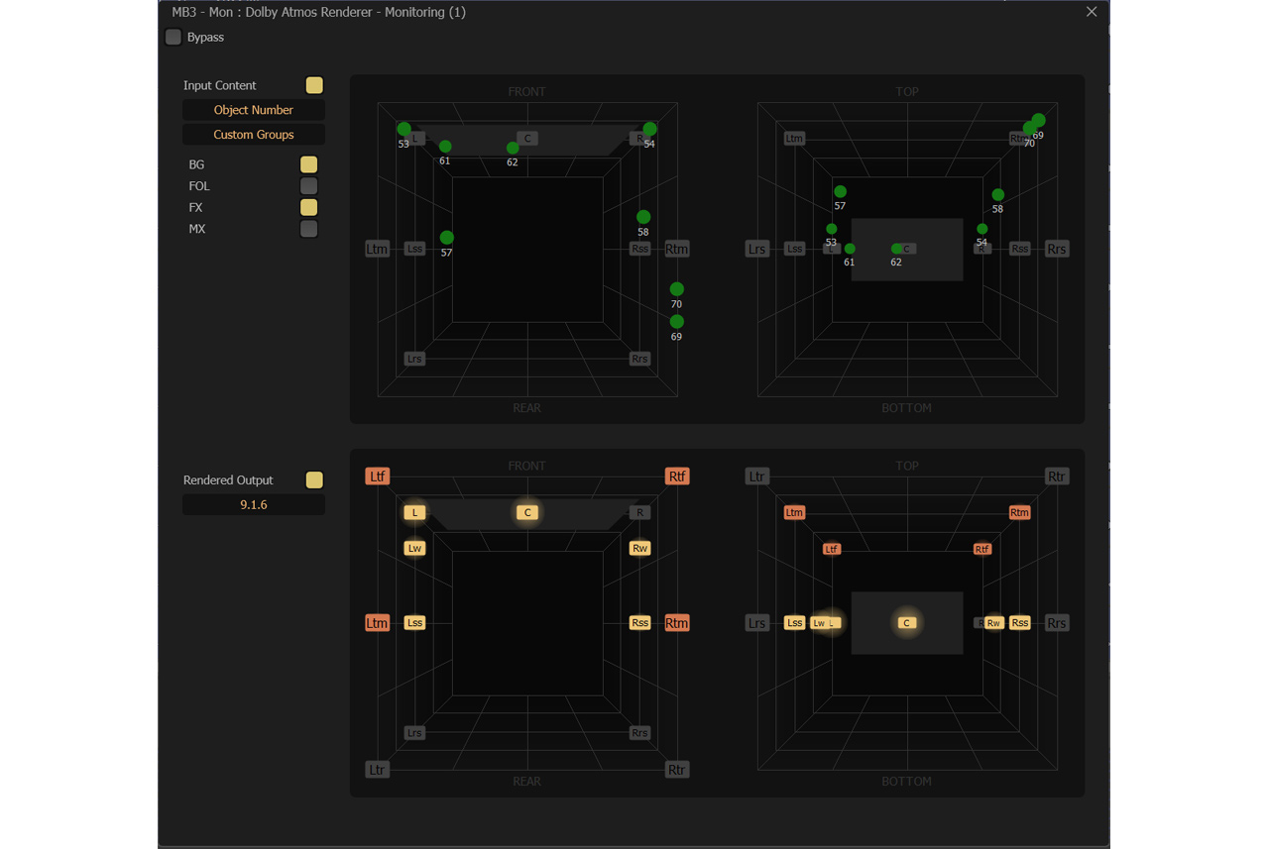Click the Ltm speaker in Rendered Output top view

(794, 512)
